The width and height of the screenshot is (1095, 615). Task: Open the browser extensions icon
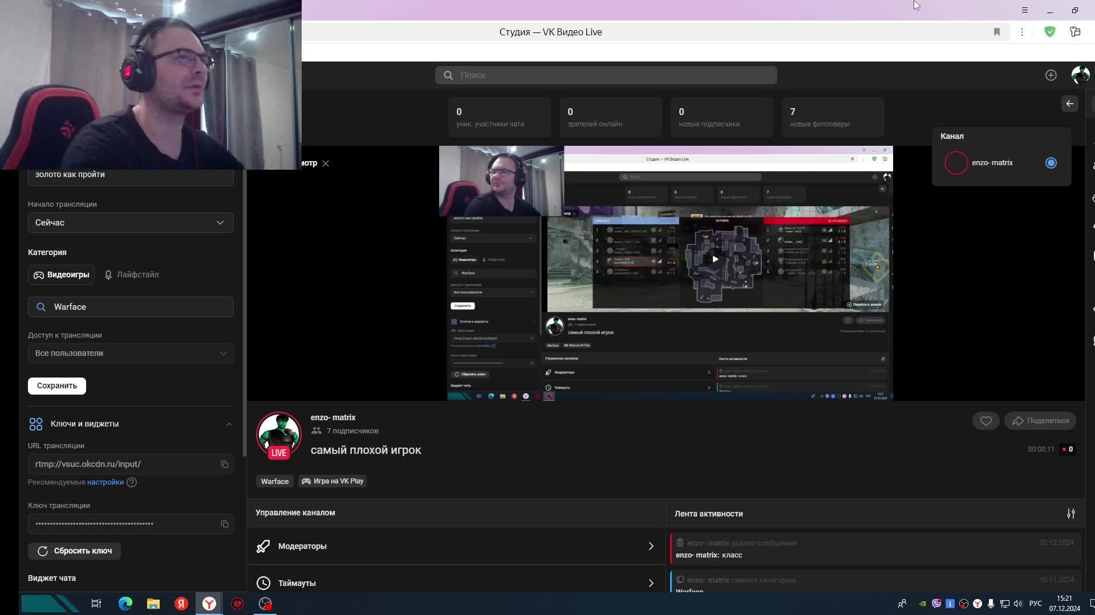click(1075, 32)
